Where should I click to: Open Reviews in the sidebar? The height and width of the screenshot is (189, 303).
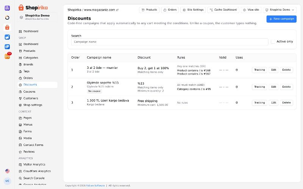37,152
